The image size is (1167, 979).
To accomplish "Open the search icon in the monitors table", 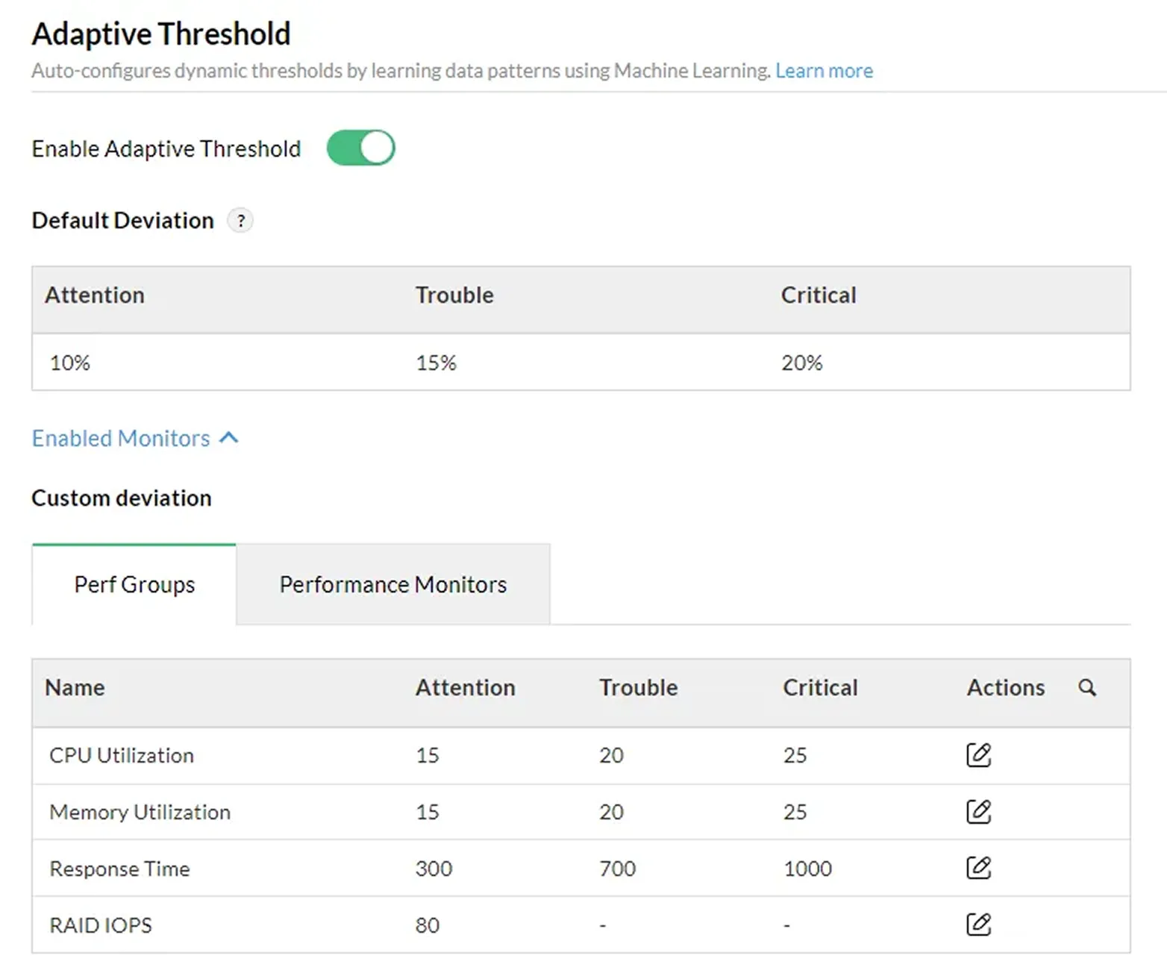I will click(x=1087, y=686).
